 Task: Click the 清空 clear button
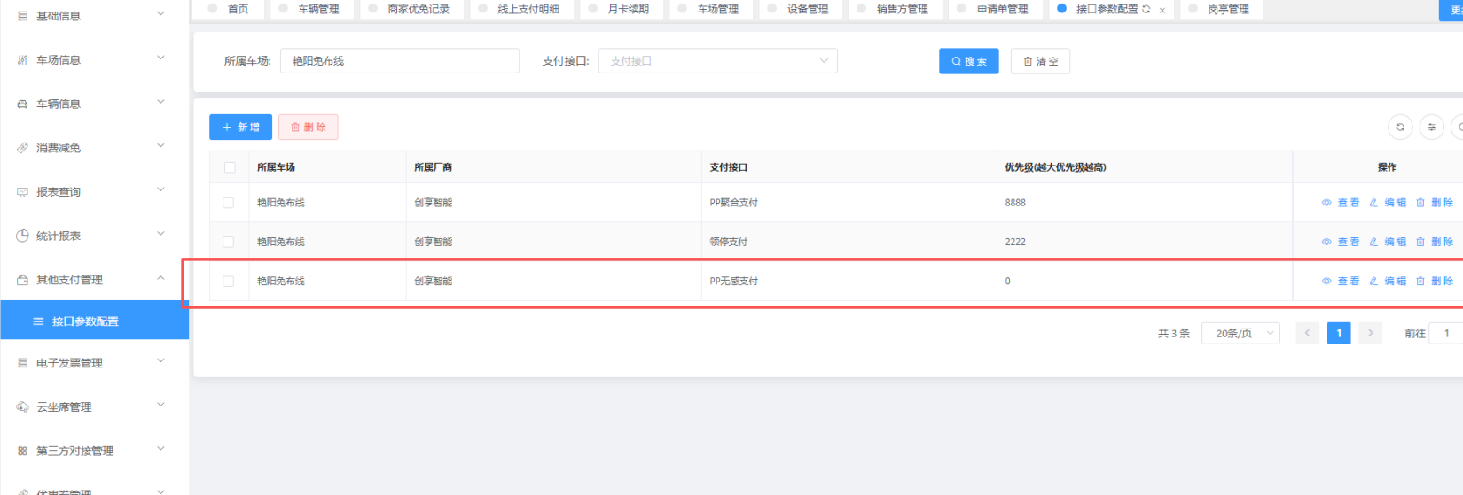(x=1041, y=61)
